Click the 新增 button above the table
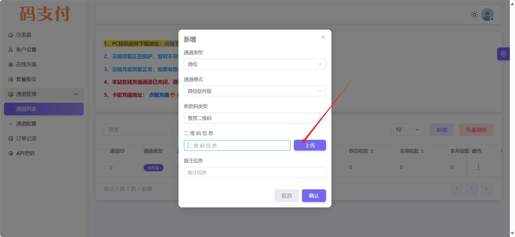Image resolution: width=515 pixels, height=237 pixels. (442, 130)
